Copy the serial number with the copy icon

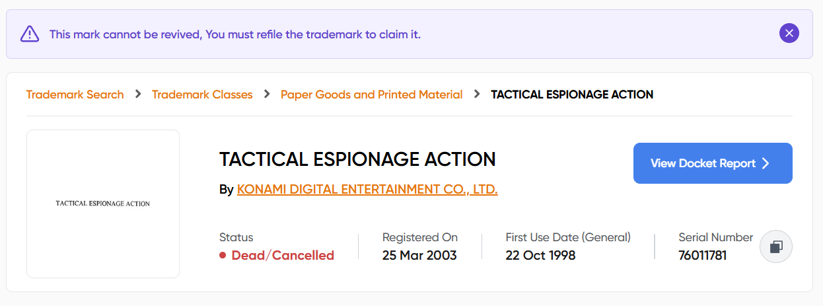[x=776, y=247]
